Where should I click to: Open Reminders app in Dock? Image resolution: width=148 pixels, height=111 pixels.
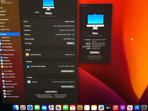pos(87,107)
